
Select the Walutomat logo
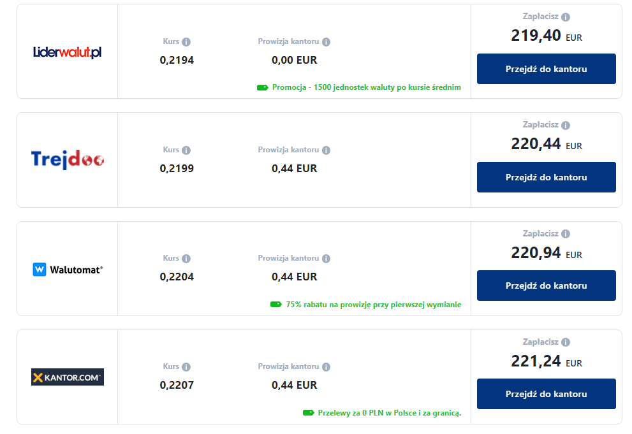coord(67,270)
